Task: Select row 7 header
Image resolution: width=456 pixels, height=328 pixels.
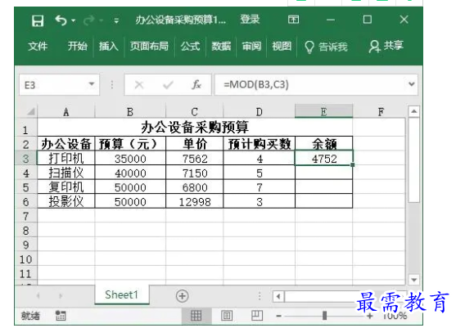Action: coord(26,216)
